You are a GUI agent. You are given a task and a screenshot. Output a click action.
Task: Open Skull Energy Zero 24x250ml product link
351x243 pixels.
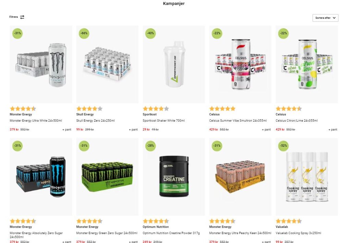pyautogui.click(x=95, y=121)
